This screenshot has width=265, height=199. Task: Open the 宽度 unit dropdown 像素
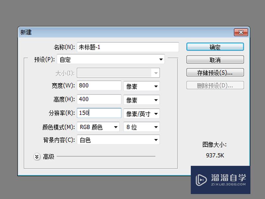142,86
